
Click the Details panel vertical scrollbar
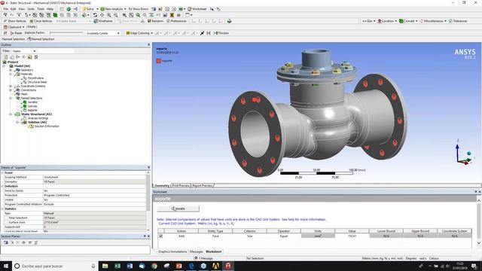tap(148, 201)
